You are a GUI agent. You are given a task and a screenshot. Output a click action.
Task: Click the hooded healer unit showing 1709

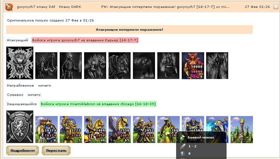click(169, 130)
